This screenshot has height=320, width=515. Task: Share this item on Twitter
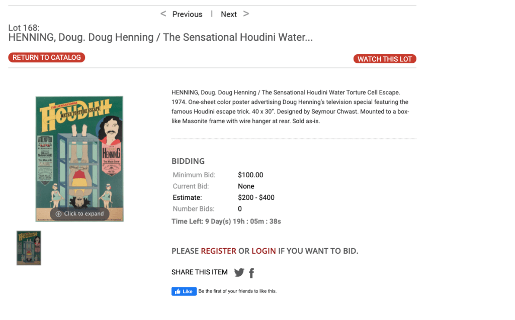239,272
